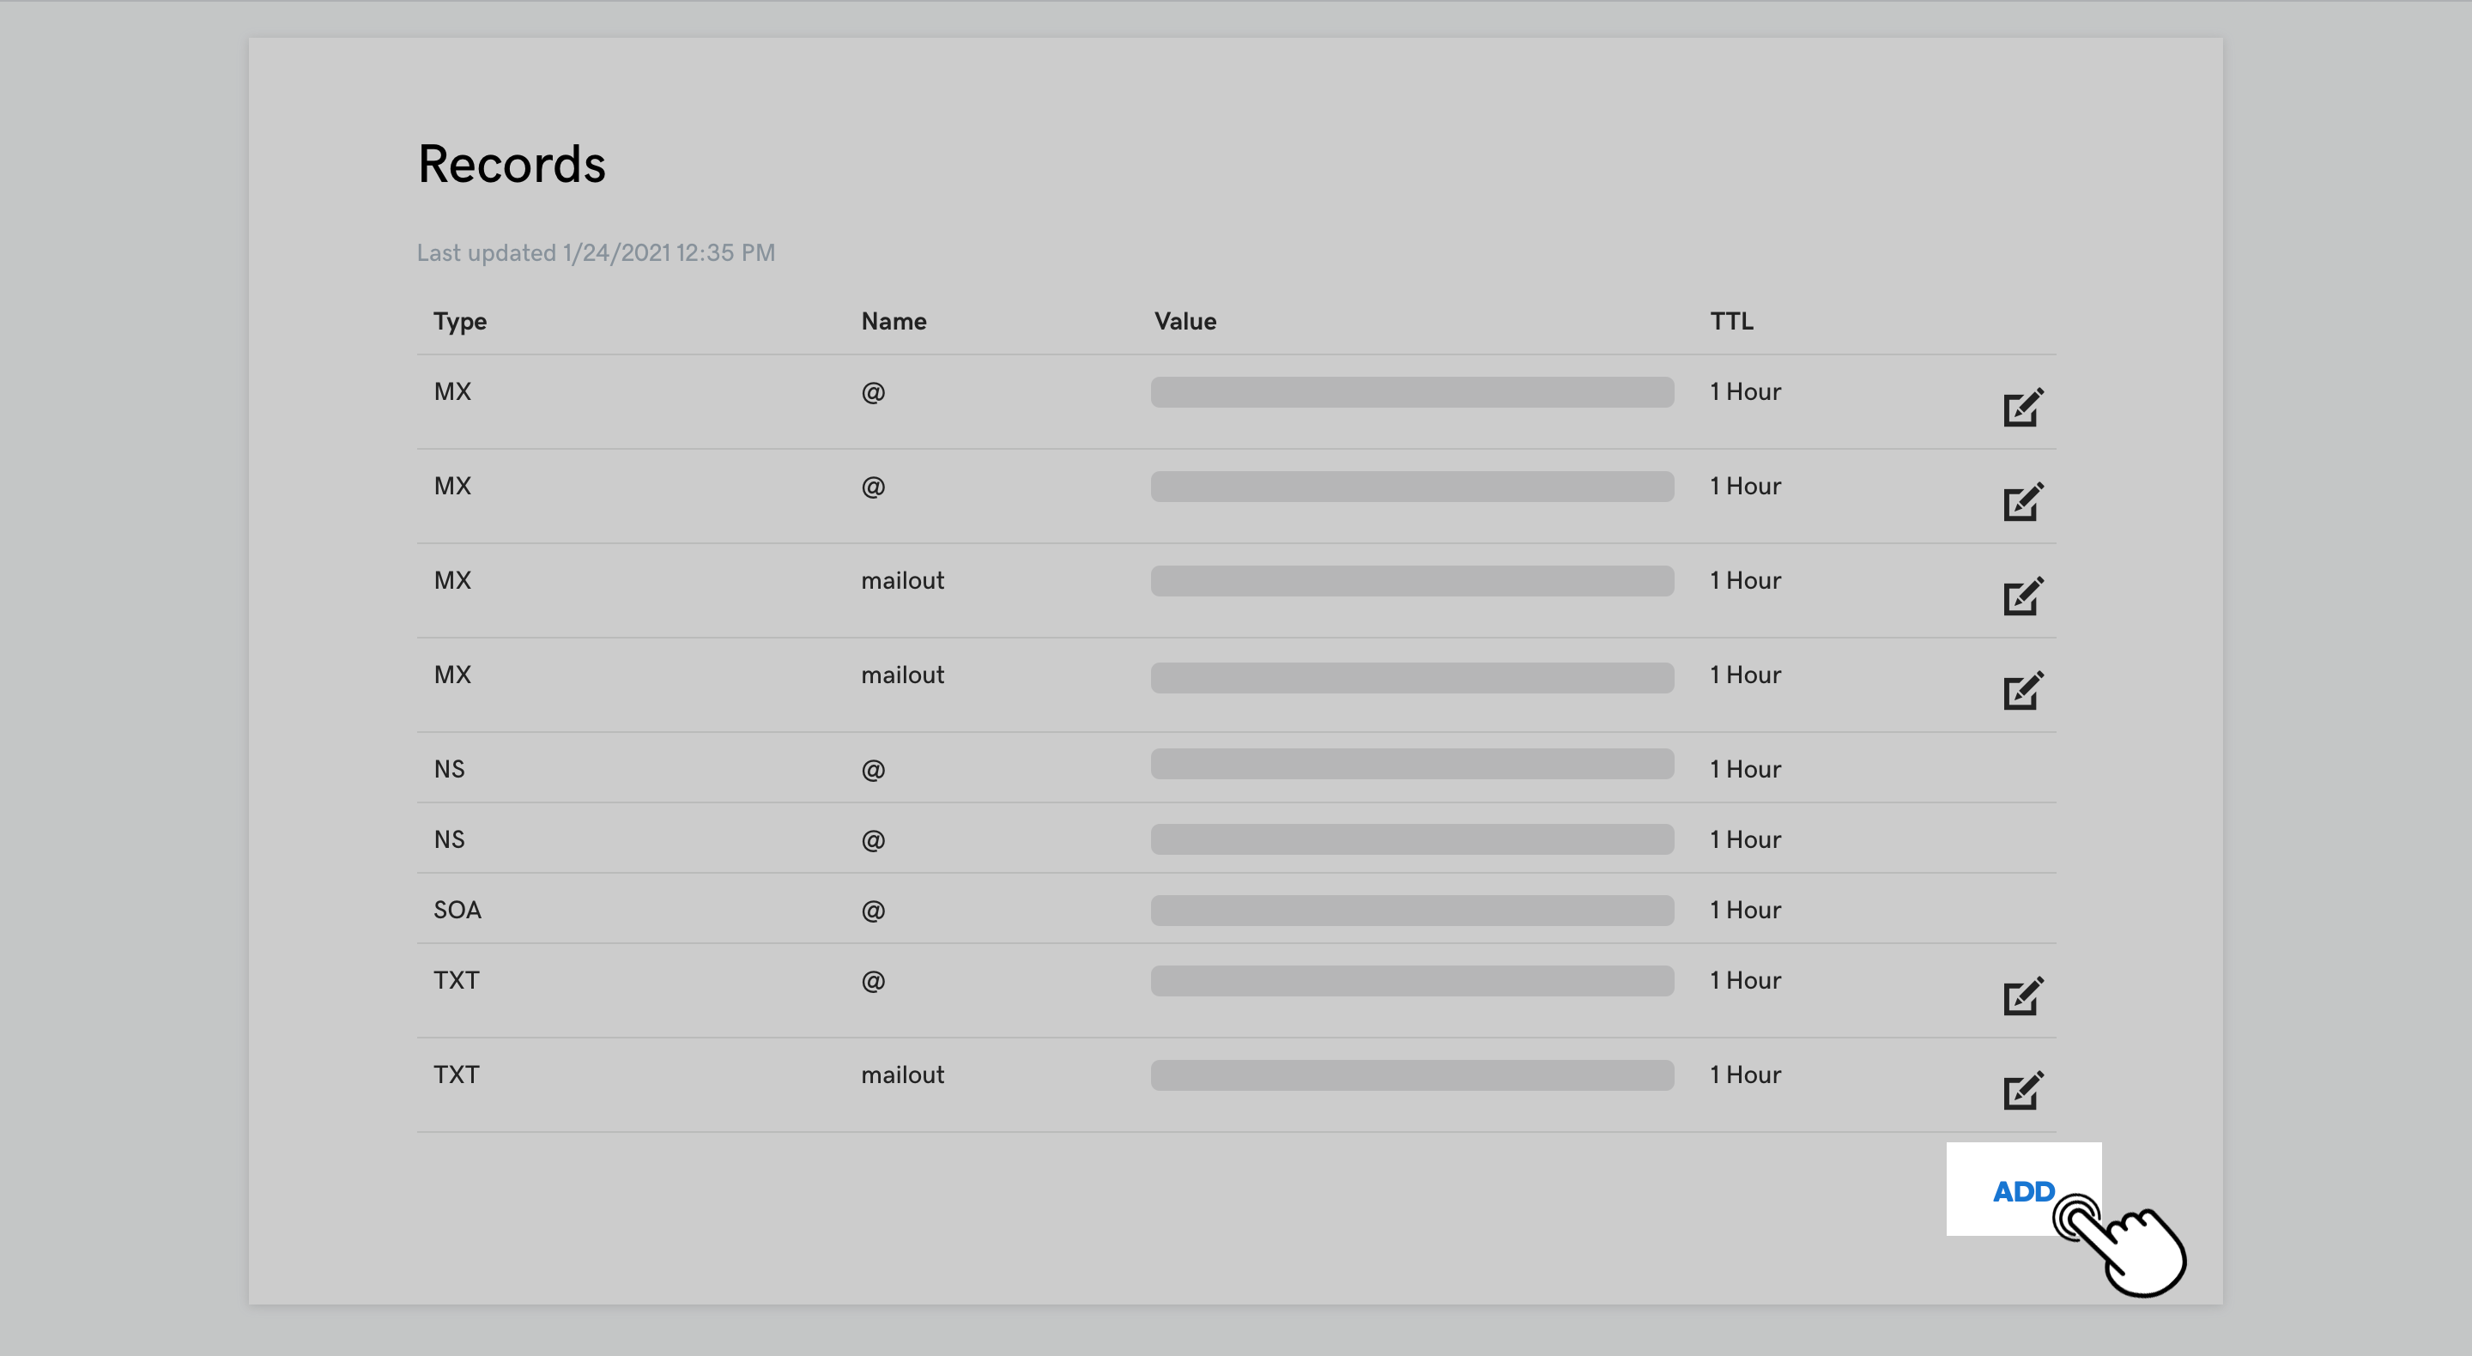Edit the TXT record named @

coord(2023,996)
